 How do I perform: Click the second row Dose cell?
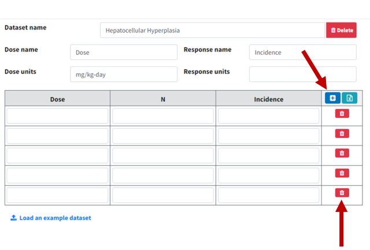coord(58,136)
